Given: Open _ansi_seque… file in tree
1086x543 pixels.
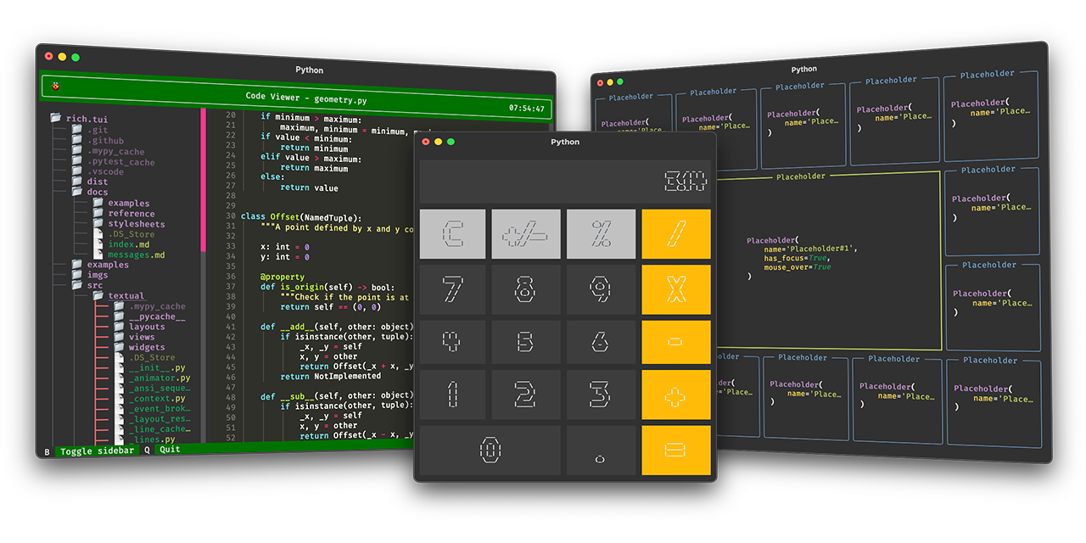Looking at the screenshot, I should 158,389.
